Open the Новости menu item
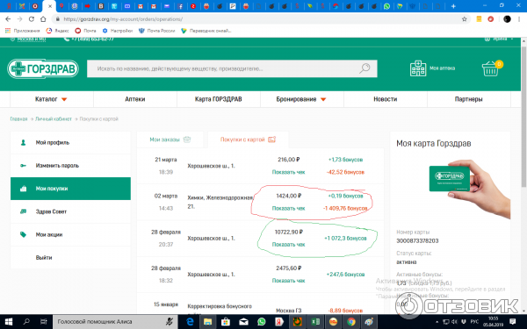This screenshot has width=527, height=329. click(386, 99)
